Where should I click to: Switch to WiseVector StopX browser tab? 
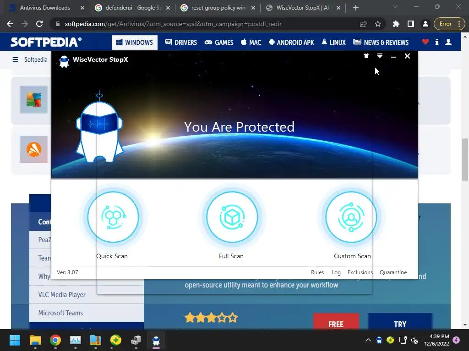coord(304,8)
